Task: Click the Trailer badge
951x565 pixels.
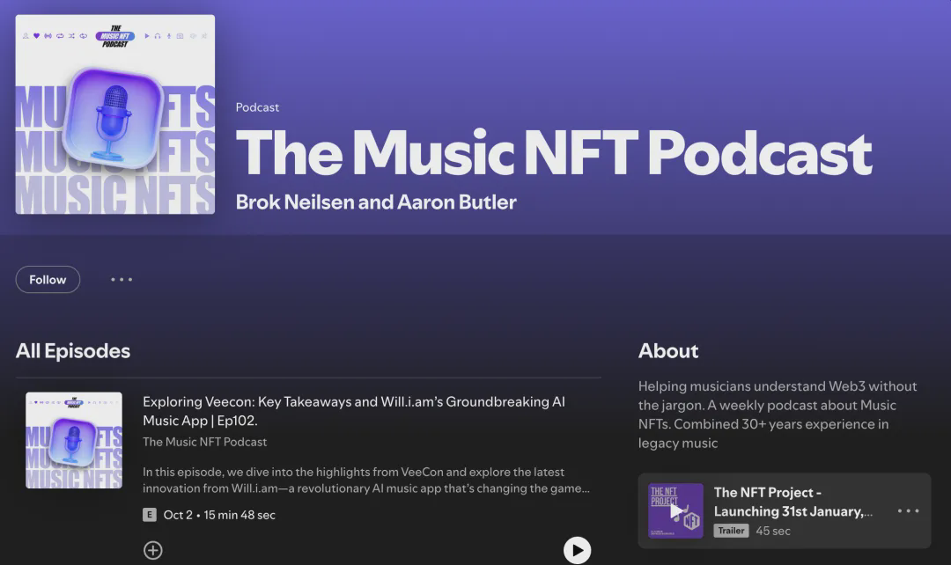Action: click(x=731, y=531)
